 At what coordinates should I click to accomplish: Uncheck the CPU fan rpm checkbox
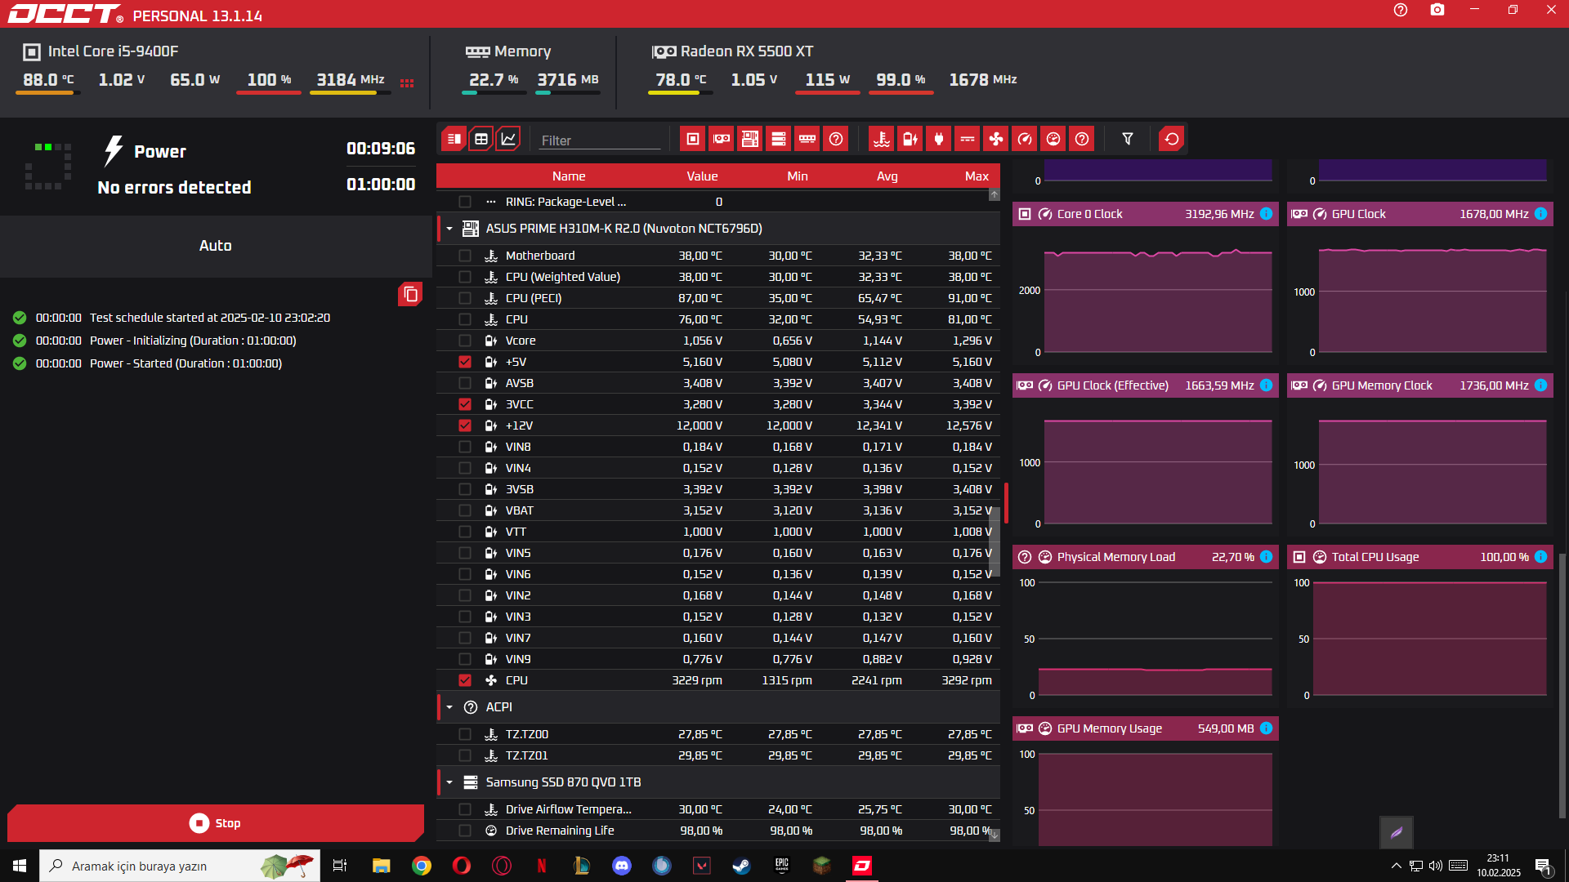coord(465,680)
